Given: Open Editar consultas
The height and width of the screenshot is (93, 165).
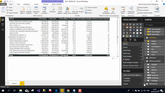Looking at the screenshot, I should coord(44,10).
